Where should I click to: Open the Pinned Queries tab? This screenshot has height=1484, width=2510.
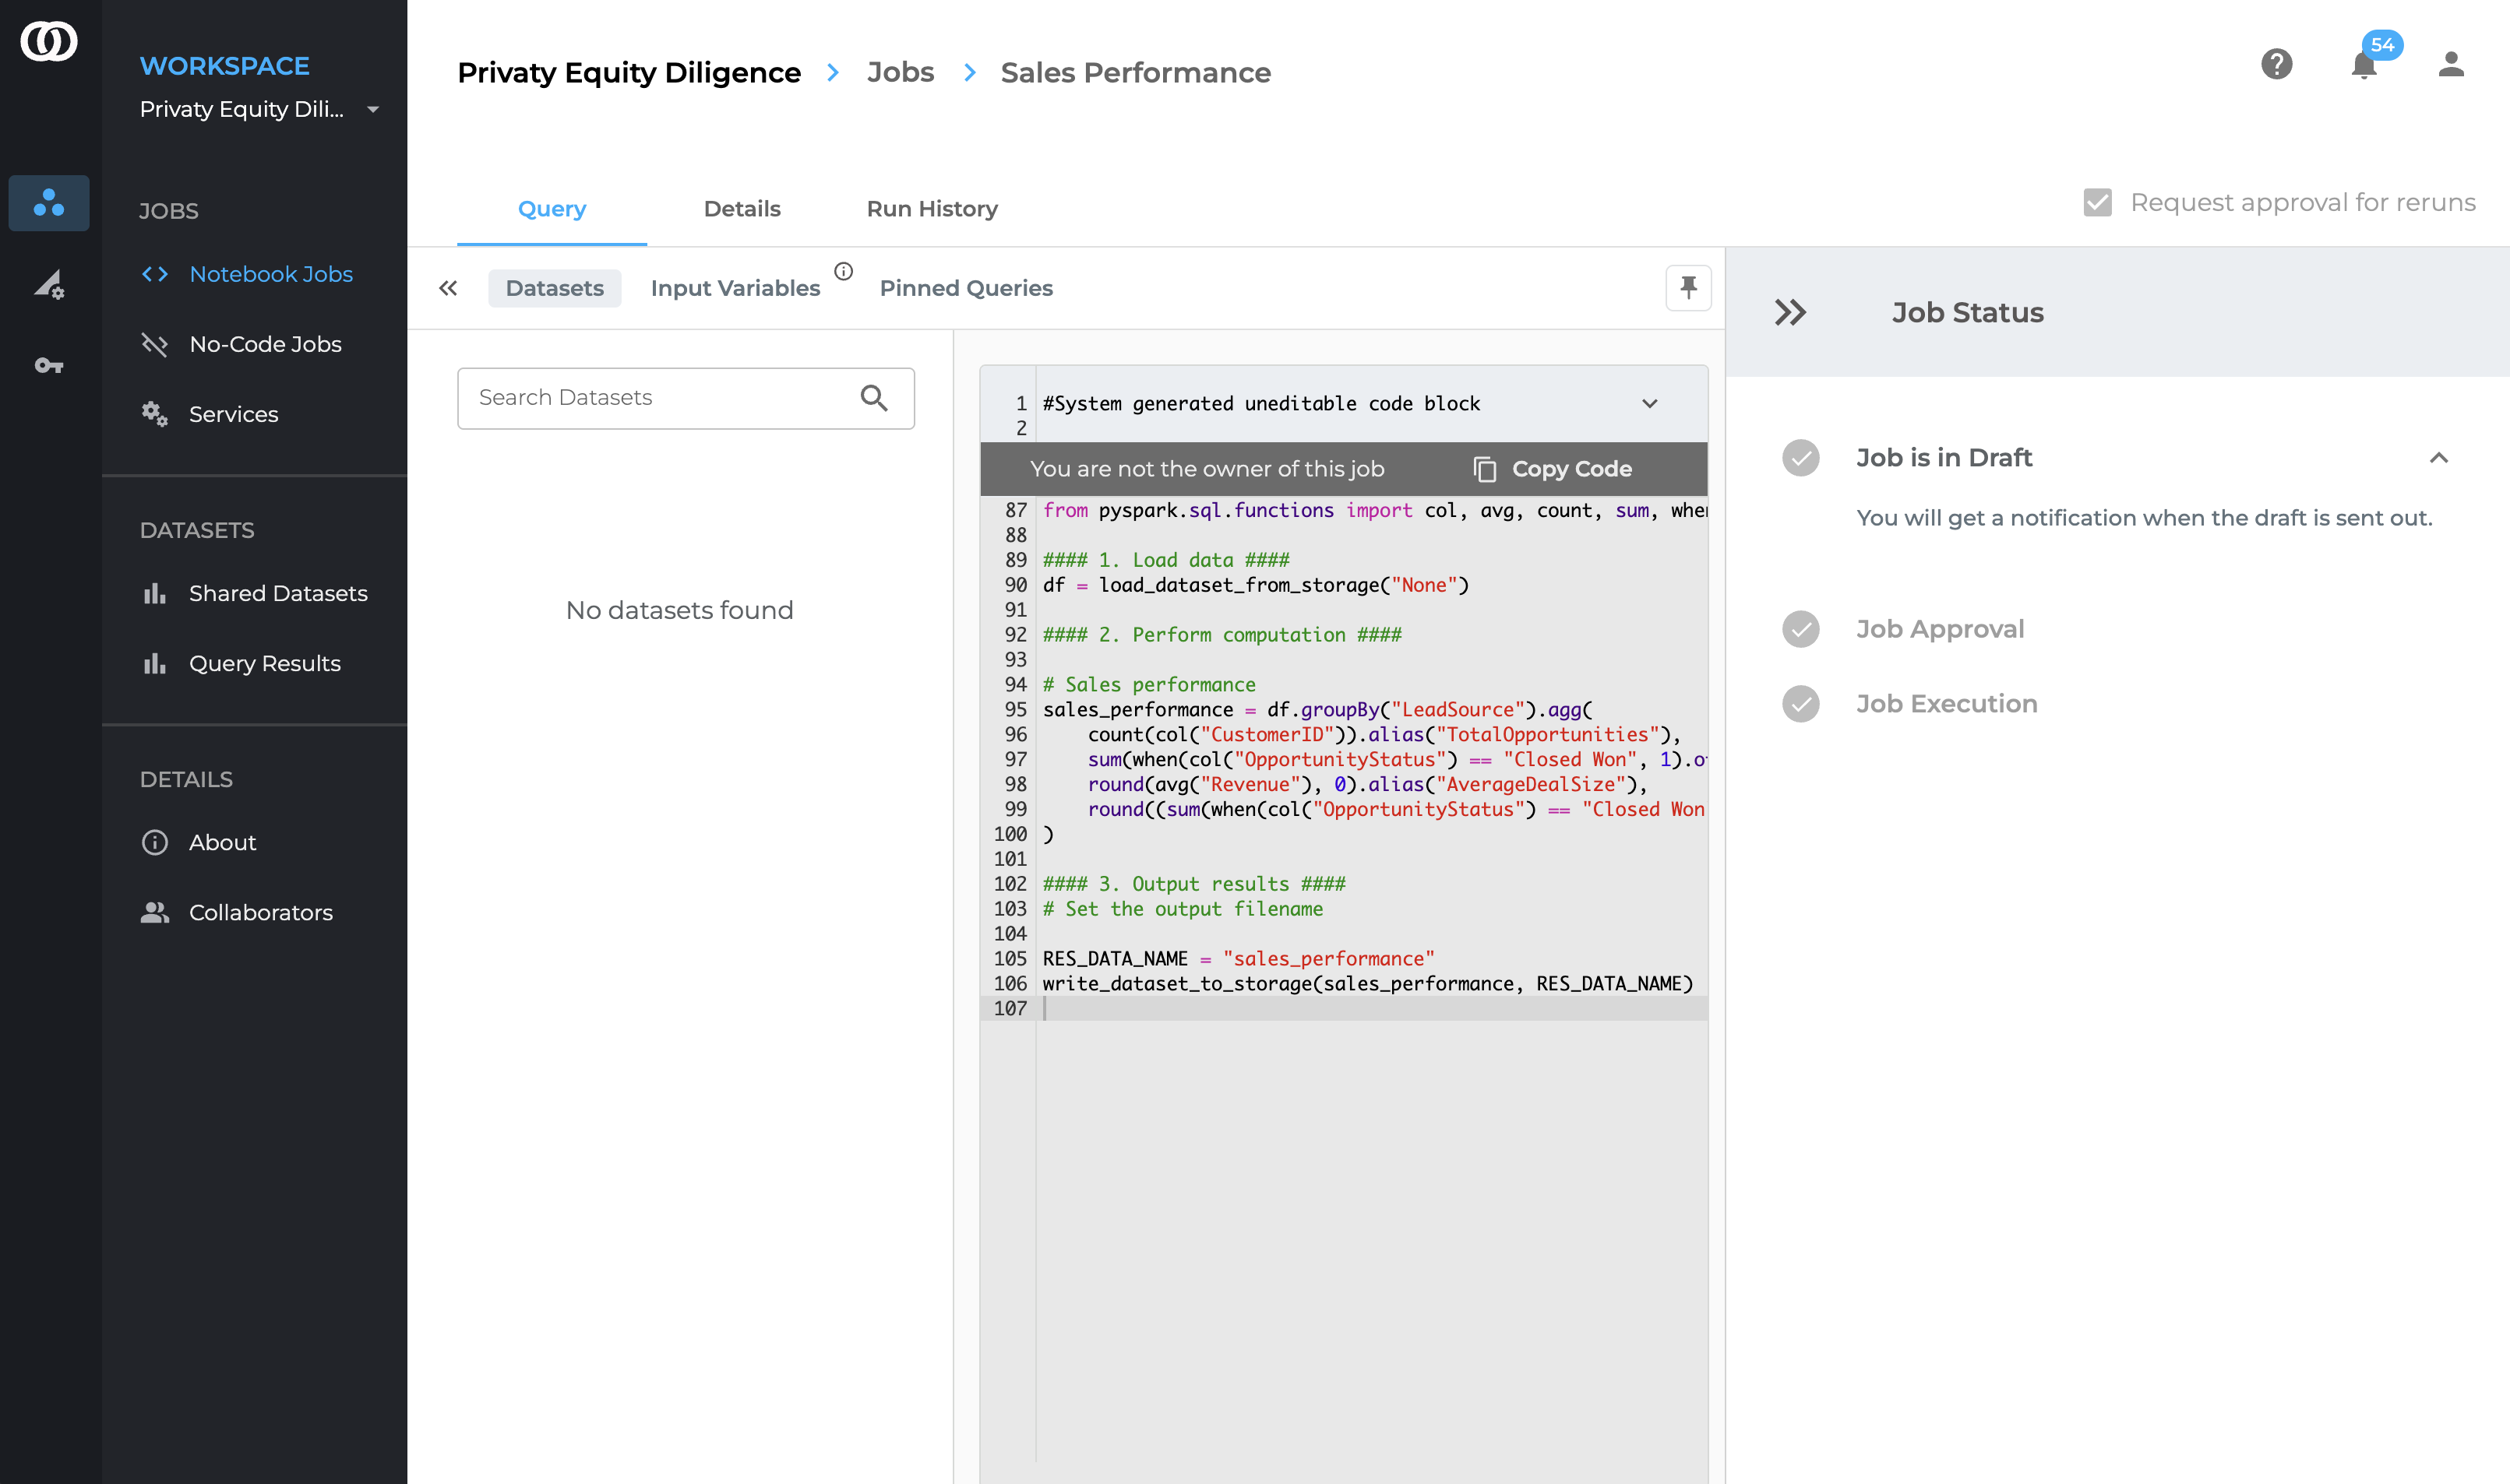pos(965,288)
